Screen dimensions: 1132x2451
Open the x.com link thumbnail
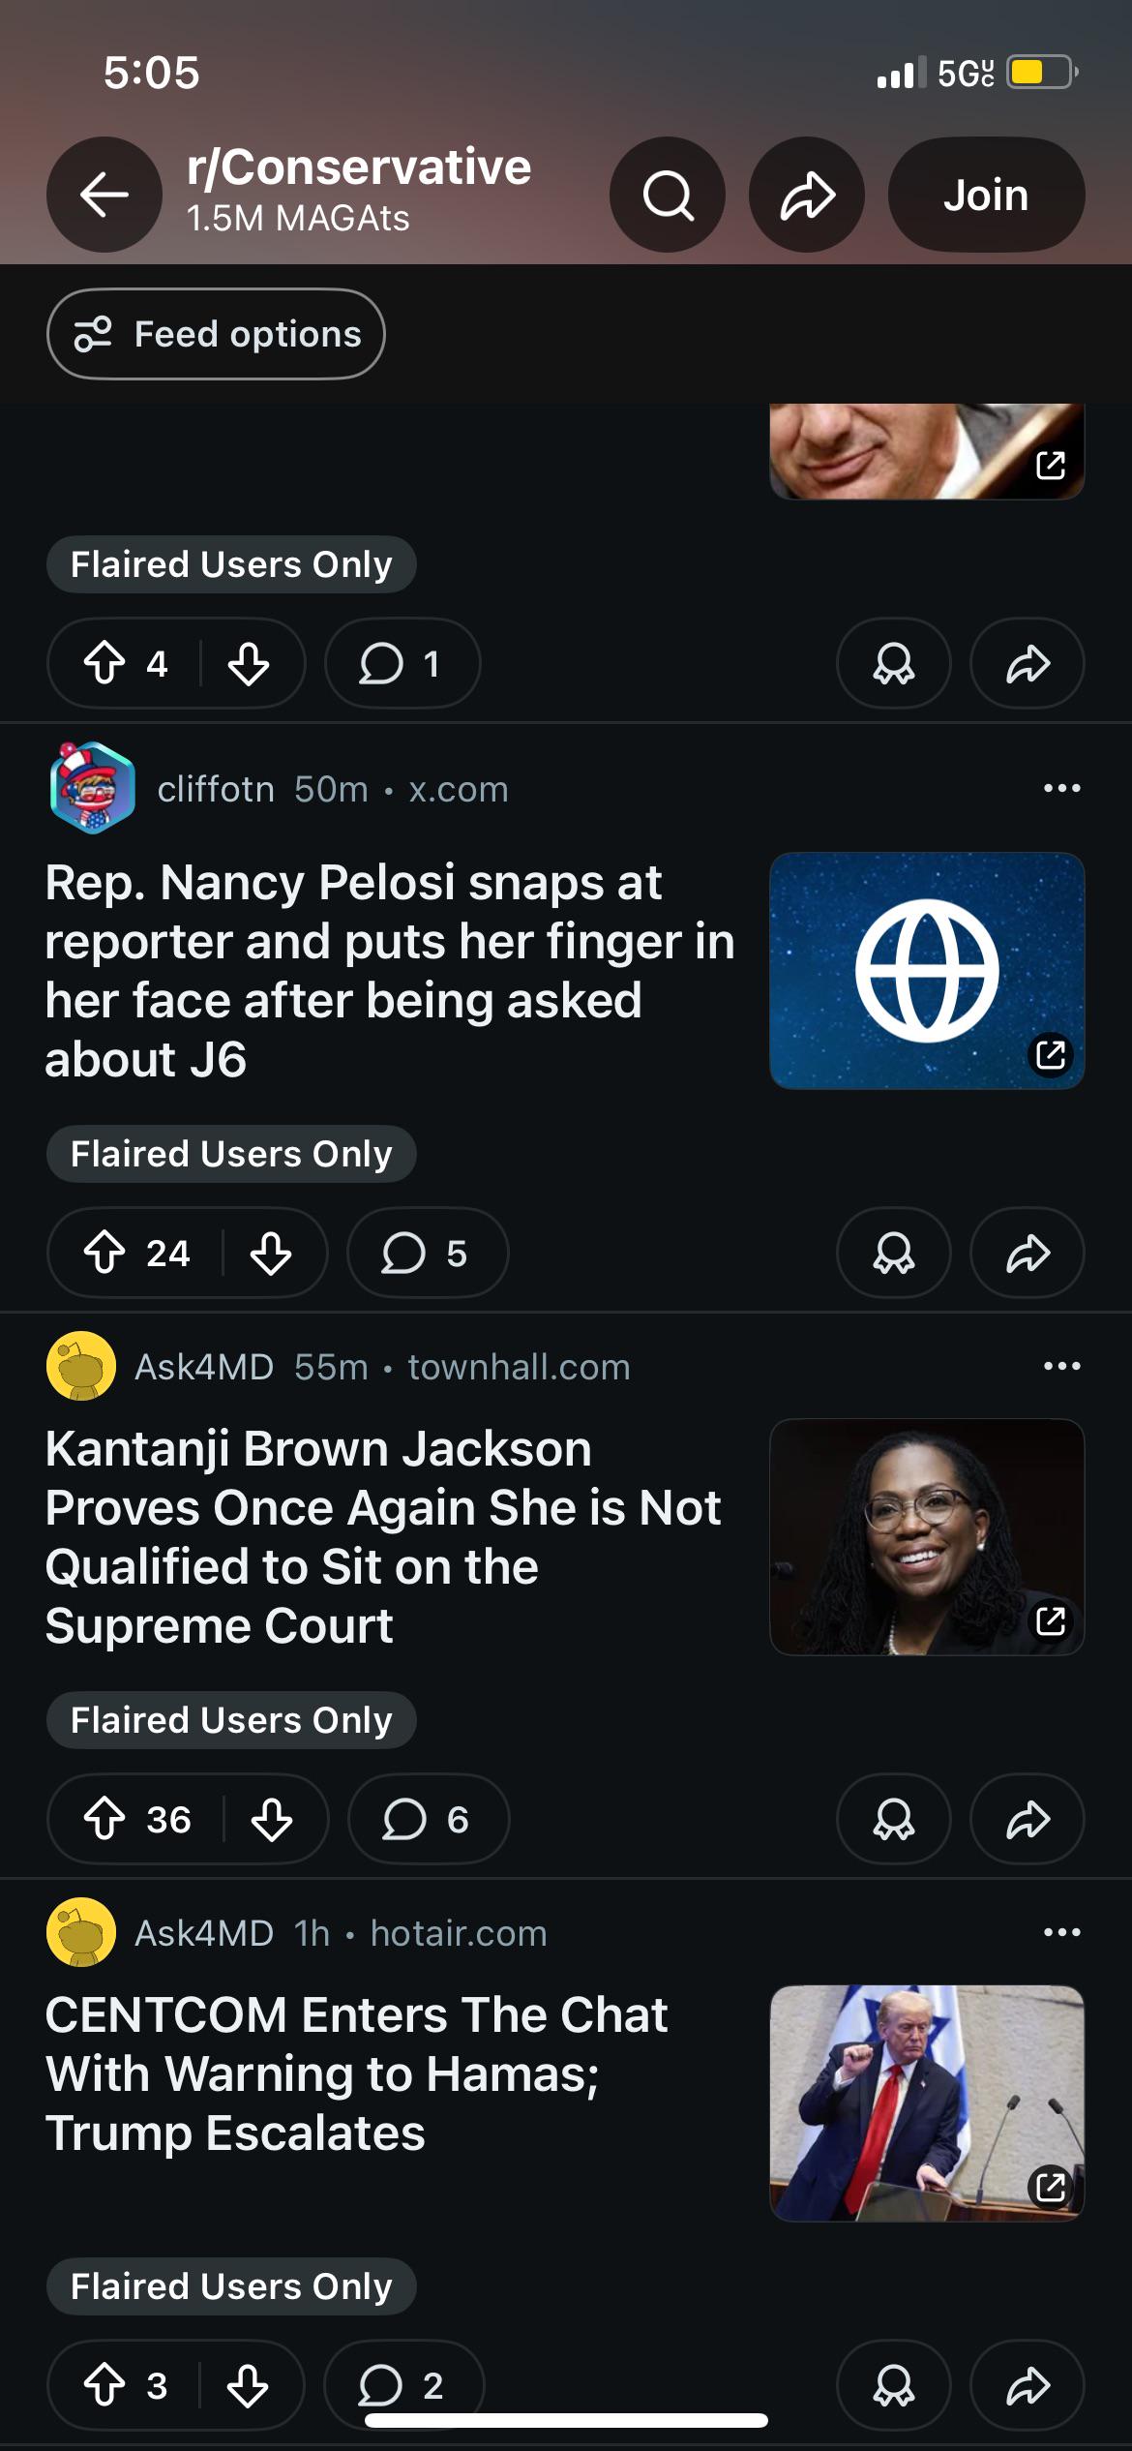coord(927,970)
